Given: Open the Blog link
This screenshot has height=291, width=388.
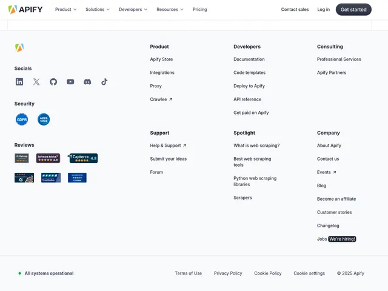Looking at the screenshot, I should [x=321, y=186].
